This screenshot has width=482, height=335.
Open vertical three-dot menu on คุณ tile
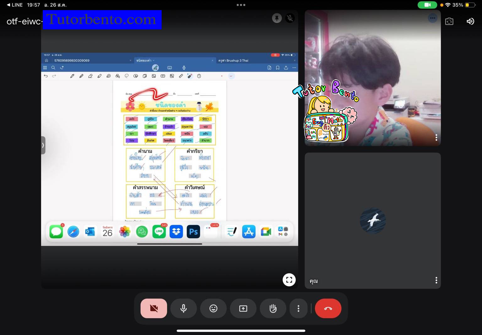(436, 280)
